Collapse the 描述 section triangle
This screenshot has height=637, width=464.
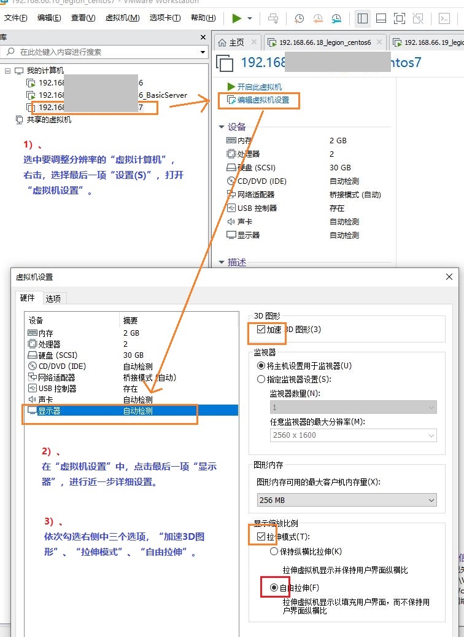[222, 263]
